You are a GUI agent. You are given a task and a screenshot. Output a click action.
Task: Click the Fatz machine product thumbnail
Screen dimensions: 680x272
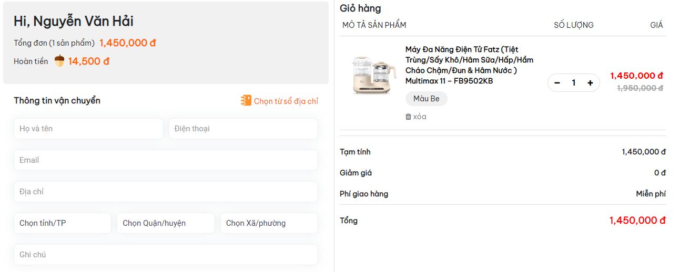pos(372,76)
